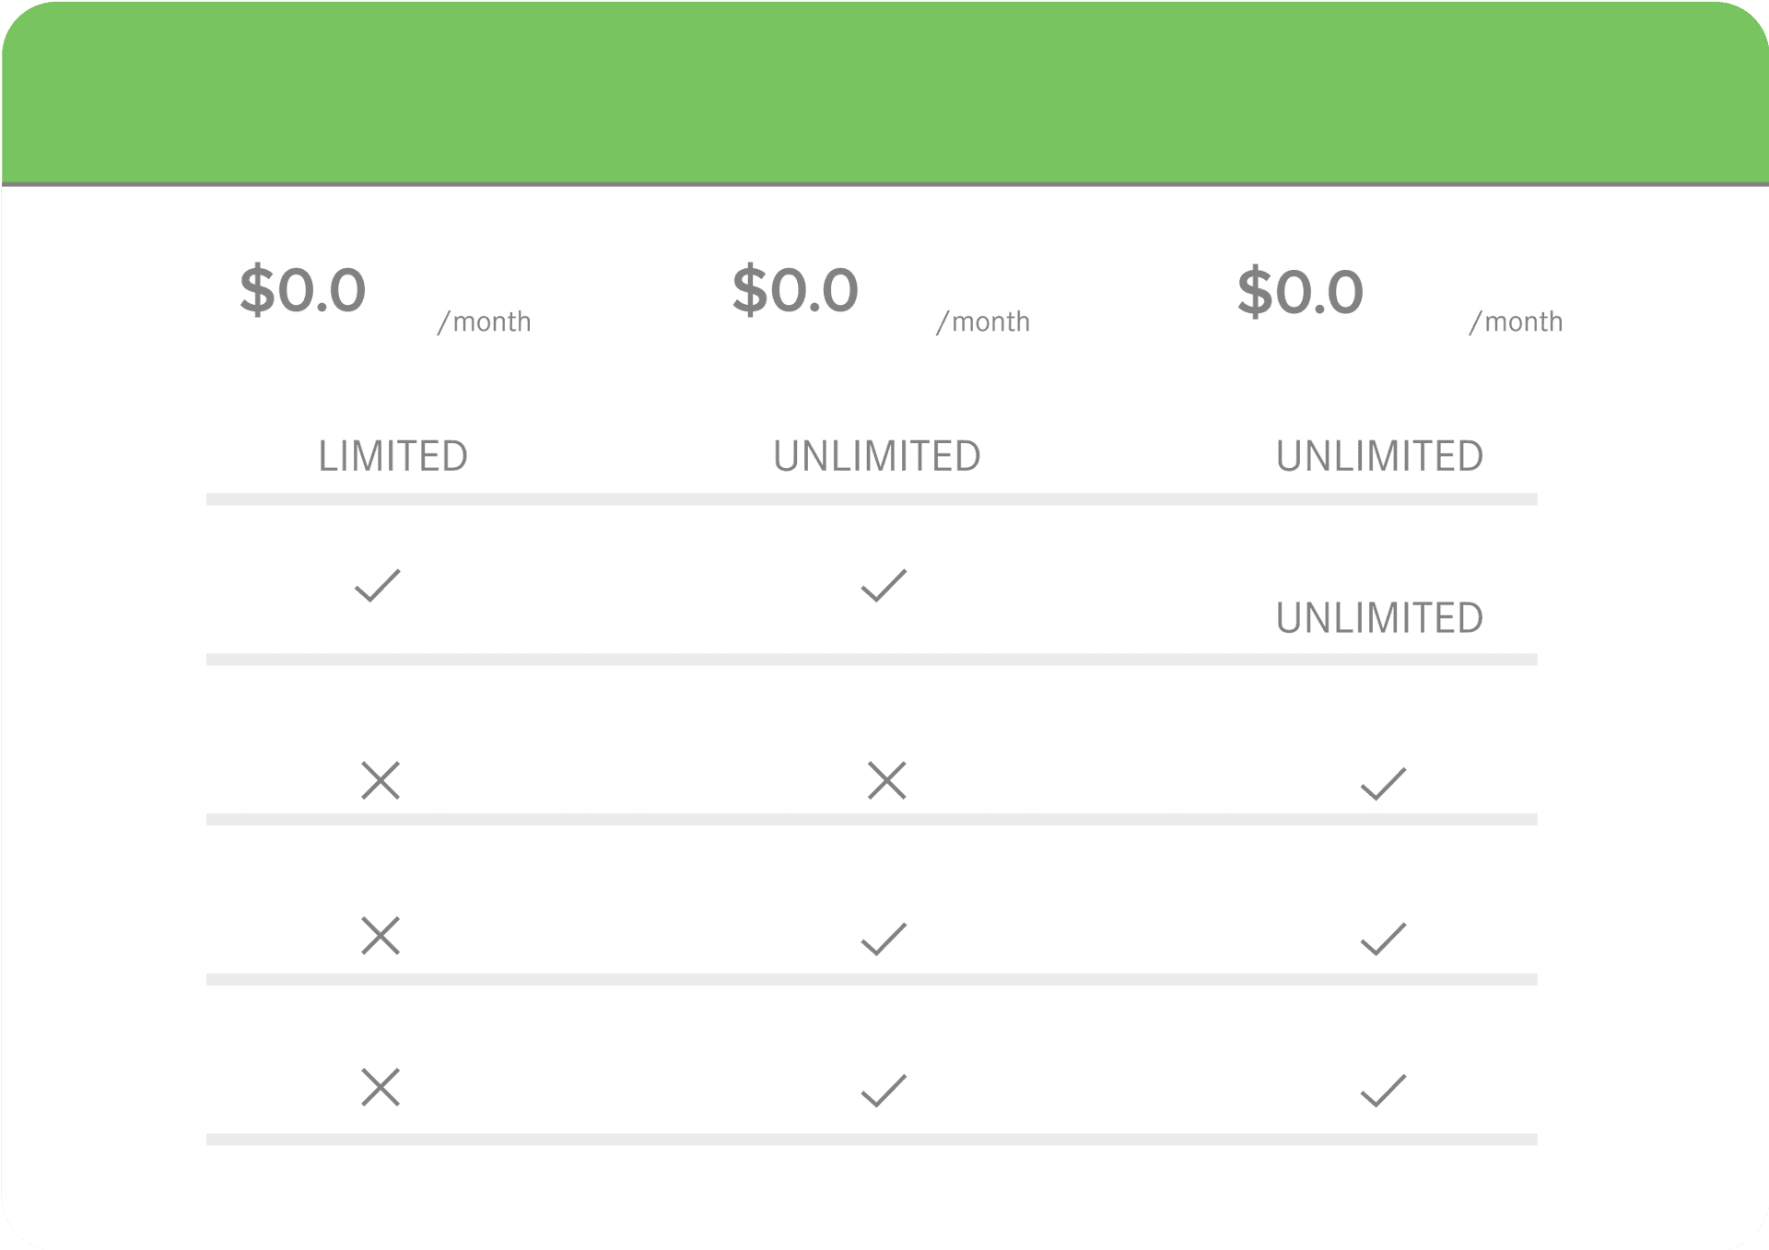Select the second plan's fourth-row checkmark
Viewport: 1769px width, 1250px height.
pos(884,939)
